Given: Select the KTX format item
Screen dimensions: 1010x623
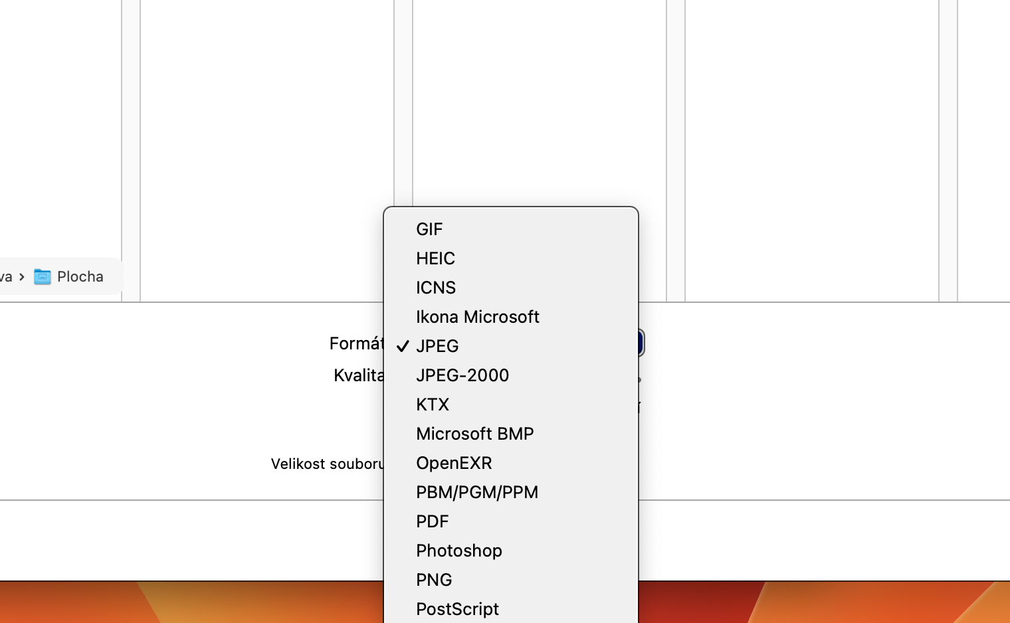Looking at the screenshot, I should [432, 404].
